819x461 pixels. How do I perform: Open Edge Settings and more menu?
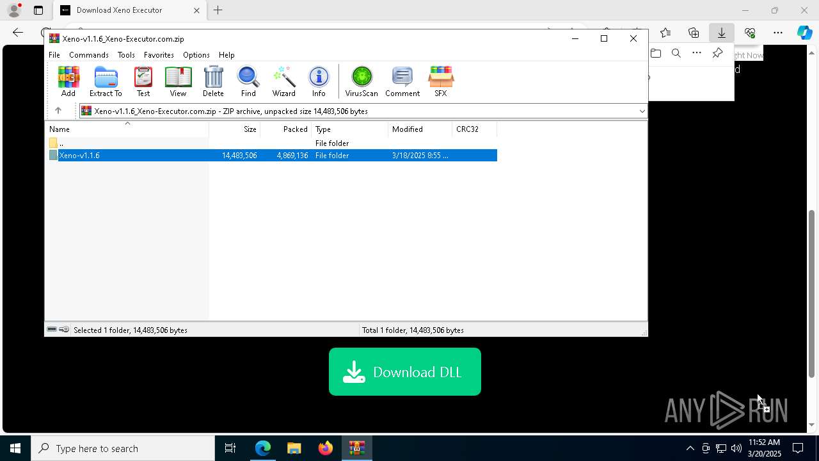click(778, 33)
